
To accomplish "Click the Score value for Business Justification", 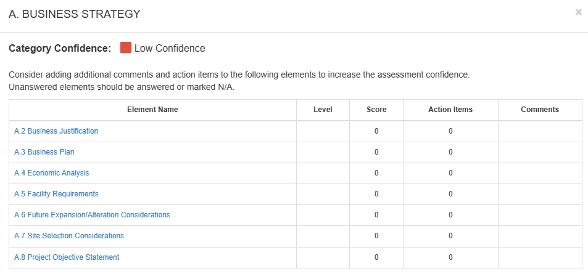I will tap(376, 131).
